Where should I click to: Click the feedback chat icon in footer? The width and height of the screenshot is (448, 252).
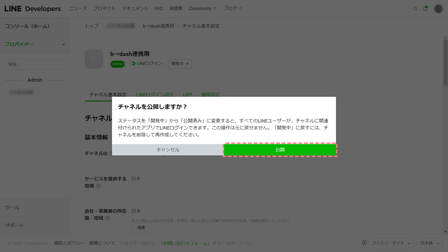[x=364, y=243]
